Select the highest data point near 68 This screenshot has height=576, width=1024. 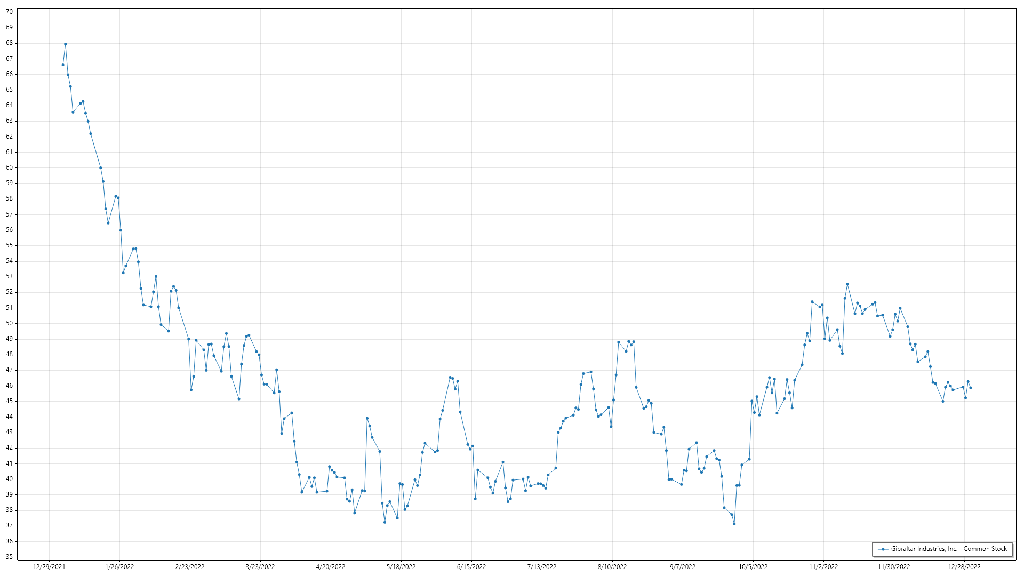coord(65,44)
